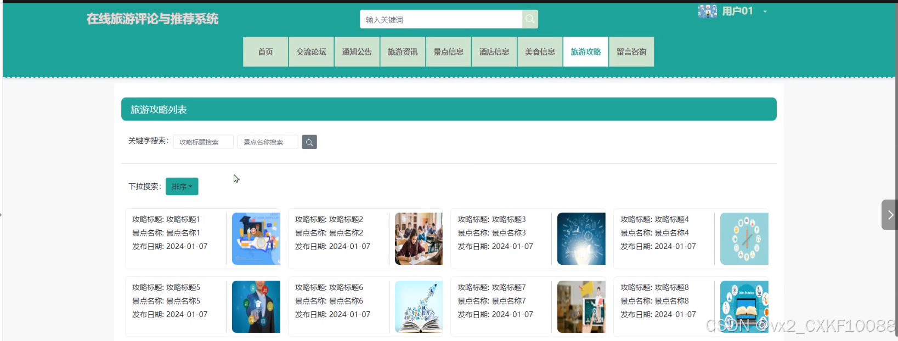The width and height of the screenshot is (898, 341).
Task: Click the text 攻略标题: 攻略标题1
Action: tap(166, 219)
